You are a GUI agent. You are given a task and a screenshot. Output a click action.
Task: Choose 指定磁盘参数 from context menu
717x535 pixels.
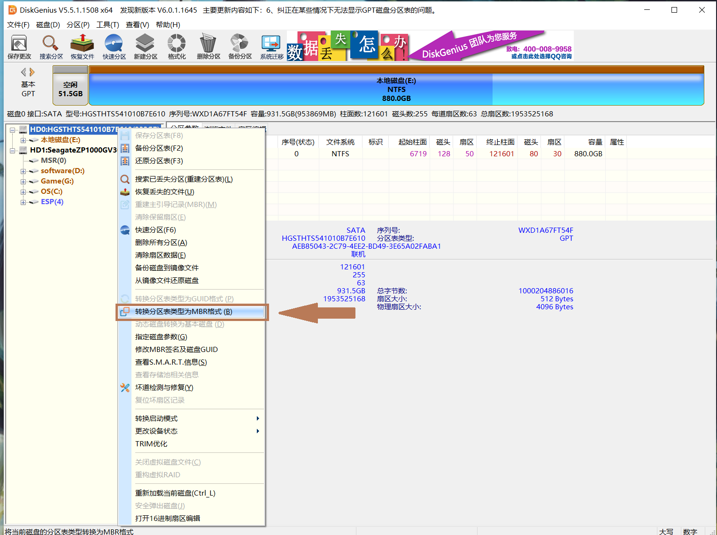point(191,337)
